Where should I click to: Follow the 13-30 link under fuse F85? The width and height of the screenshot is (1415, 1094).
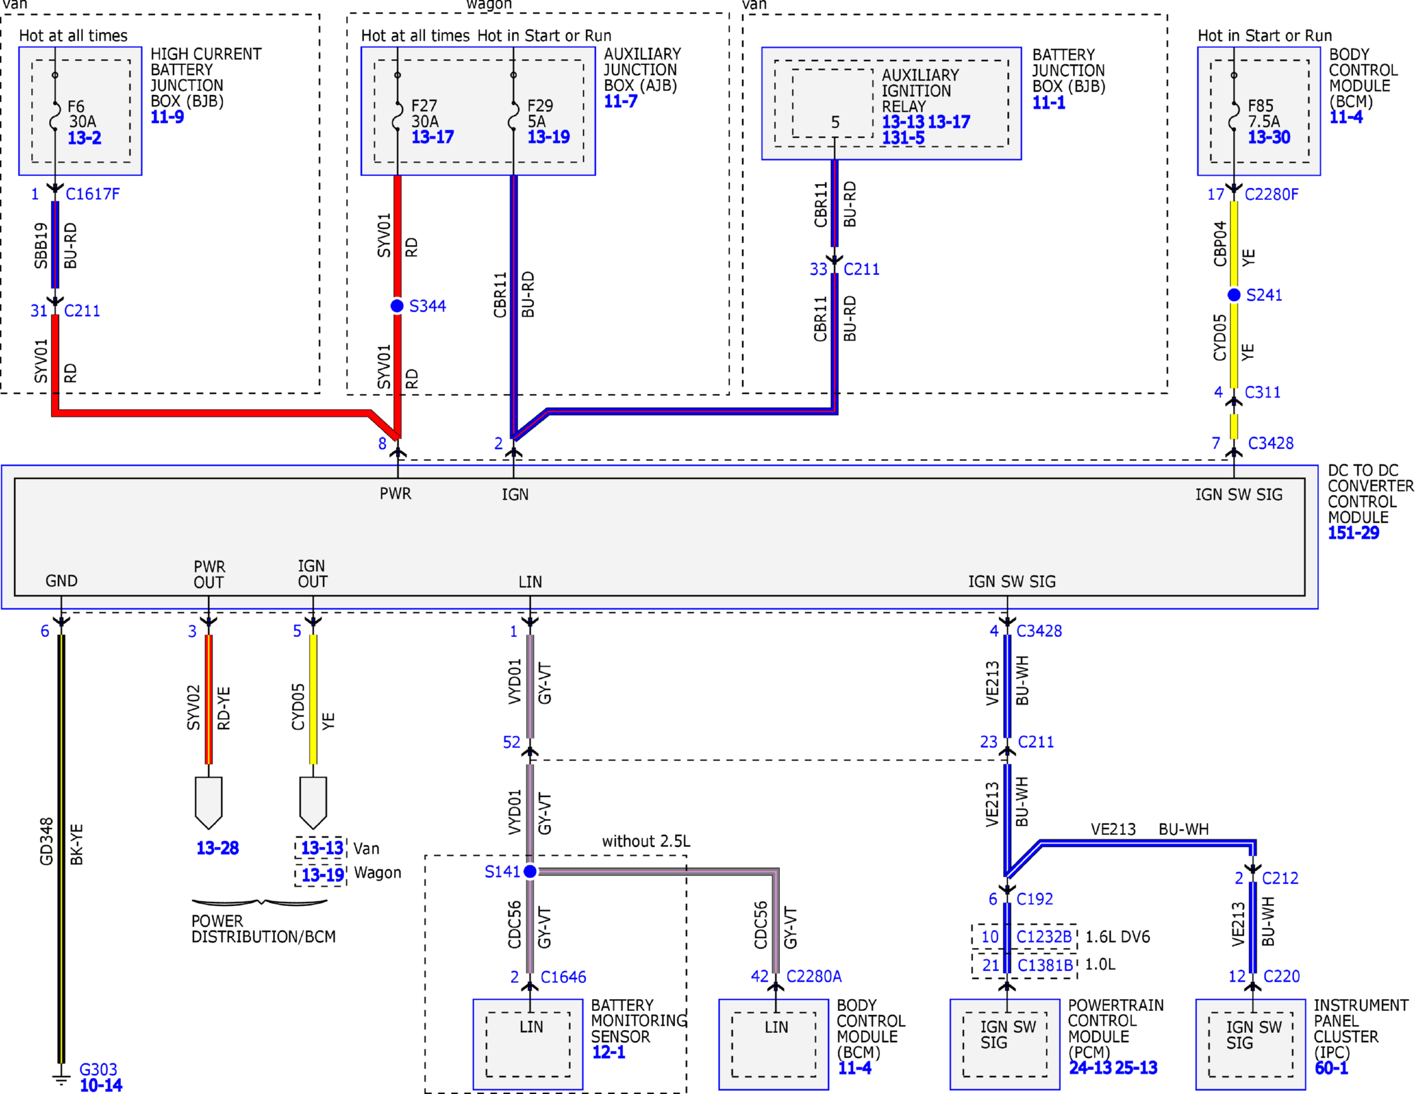1269,137
